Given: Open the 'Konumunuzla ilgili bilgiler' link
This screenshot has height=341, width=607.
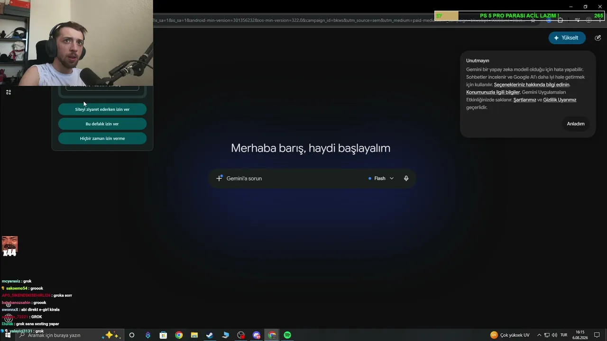Looking at the screenshot, I should point(493,92).
